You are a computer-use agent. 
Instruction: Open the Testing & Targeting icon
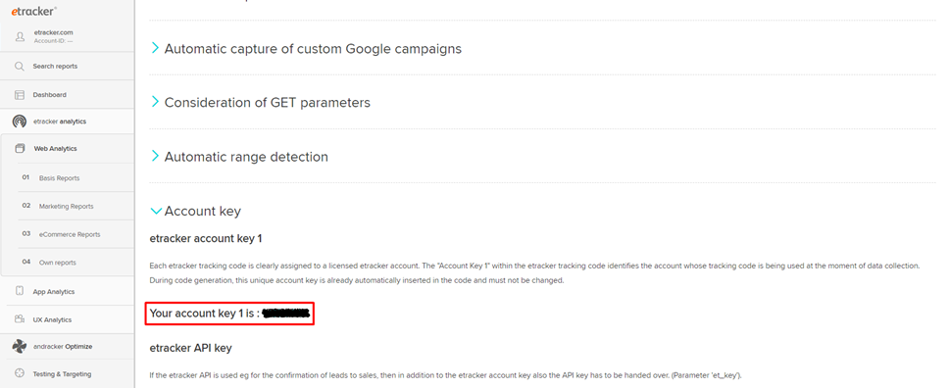pyautogui.click(x=20, y=373)
